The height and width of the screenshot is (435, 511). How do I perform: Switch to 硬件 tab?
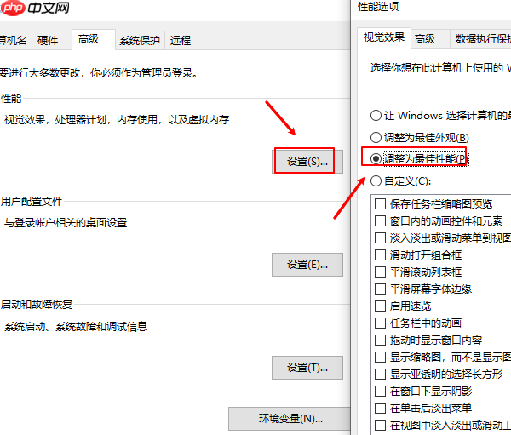[x=48, y=40]
